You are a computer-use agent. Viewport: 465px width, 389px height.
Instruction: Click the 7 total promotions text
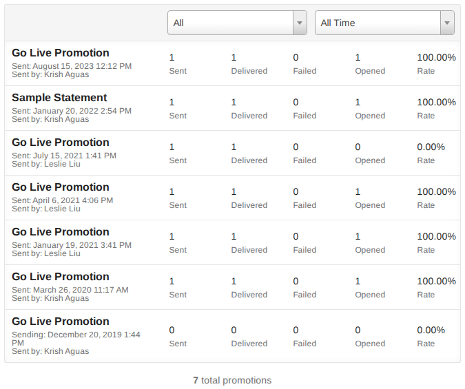click(232, 380)
